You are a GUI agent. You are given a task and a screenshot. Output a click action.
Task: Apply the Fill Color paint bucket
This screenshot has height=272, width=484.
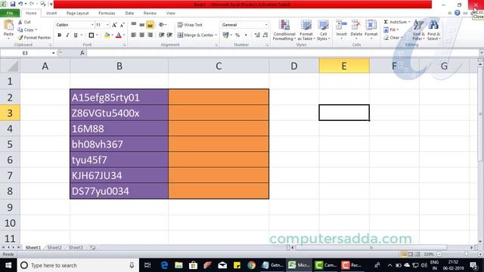[x=107, y=36]
